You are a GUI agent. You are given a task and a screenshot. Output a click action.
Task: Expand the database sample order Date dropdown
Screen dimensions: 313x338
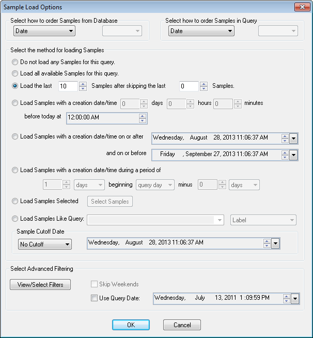tap(44, 31)
